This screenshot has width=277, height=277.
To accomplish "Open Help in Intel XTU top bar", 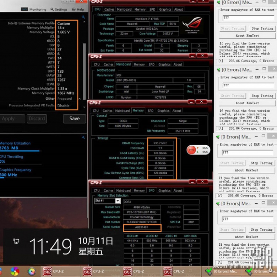I will 78,9.
